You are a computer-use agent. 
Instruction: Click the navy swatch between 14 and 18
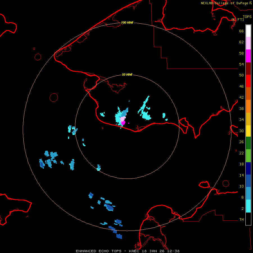248,168
